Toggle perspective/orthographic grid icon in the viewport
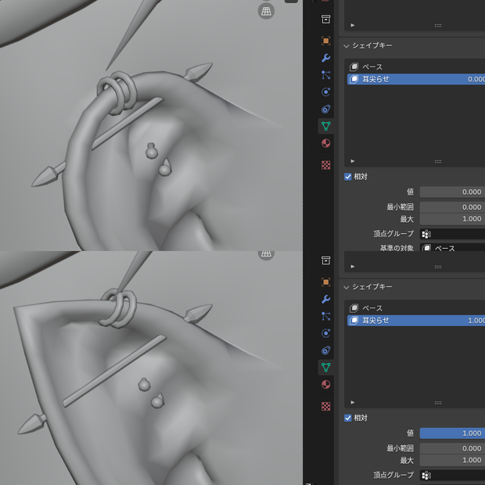The height and width of the screenshot is (485, 485). click(x=266, y=12)
